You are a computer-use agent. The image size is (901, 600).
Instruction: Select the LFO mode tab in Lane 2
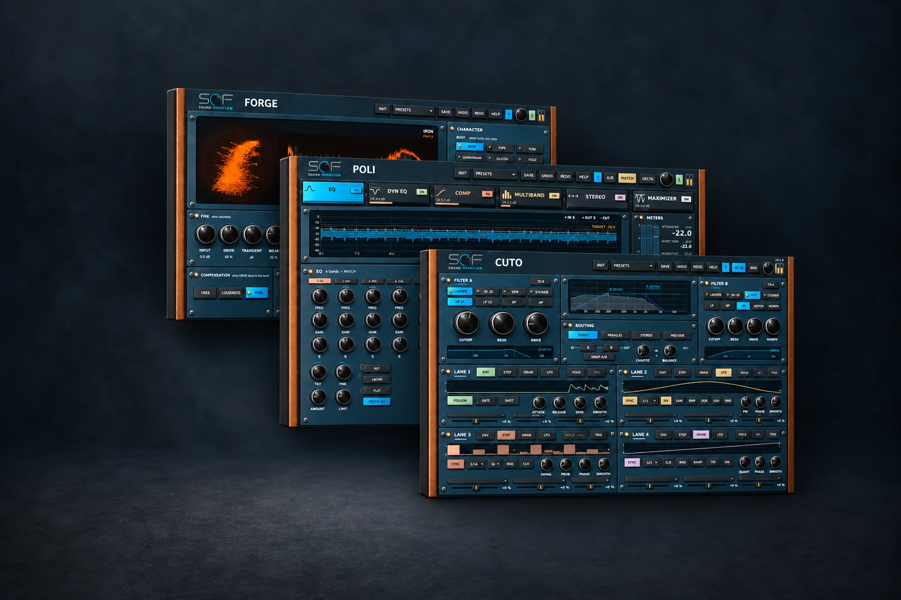pos(724,372)
